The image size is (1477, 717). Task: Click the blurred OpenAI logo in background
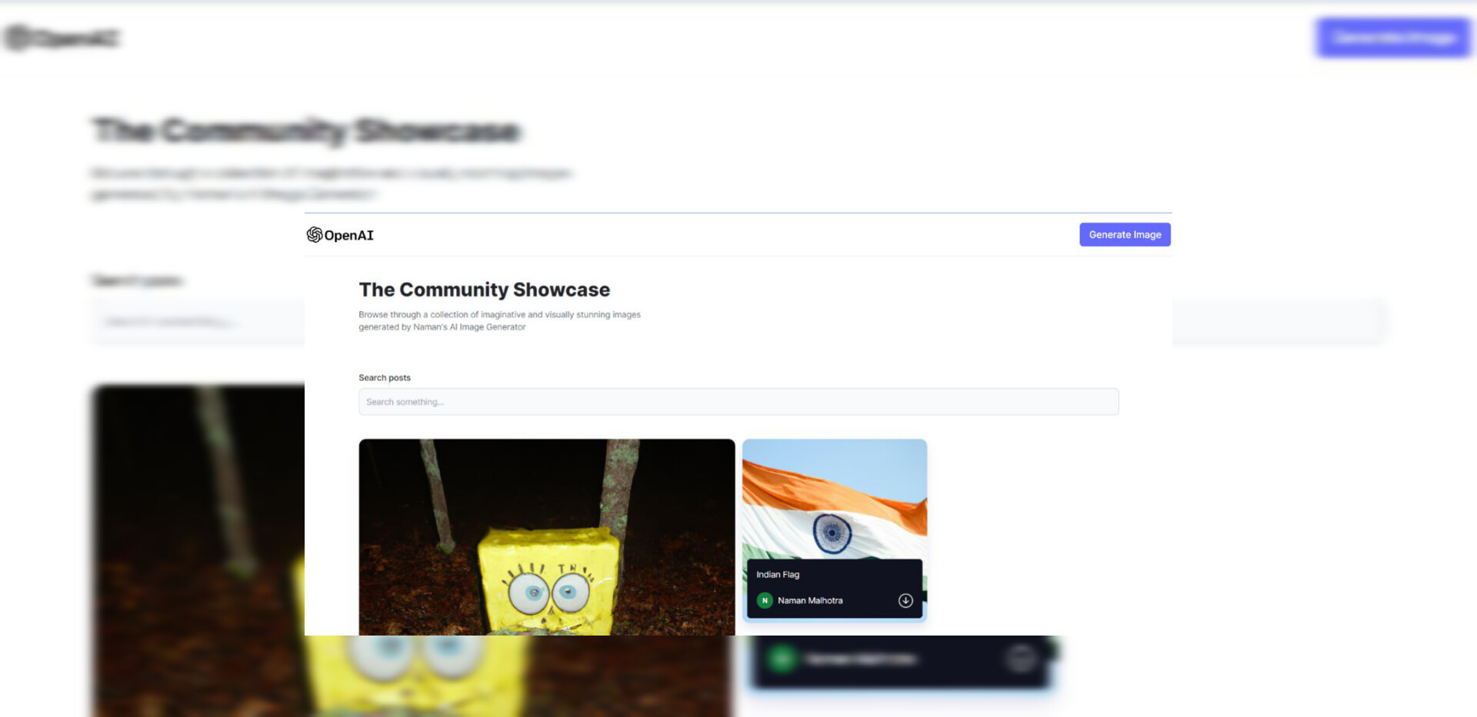click(x=62, y=38)
